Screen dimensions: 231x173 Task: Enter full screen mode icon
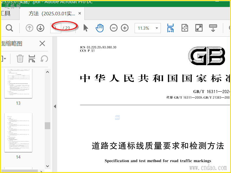pos(199,28)
